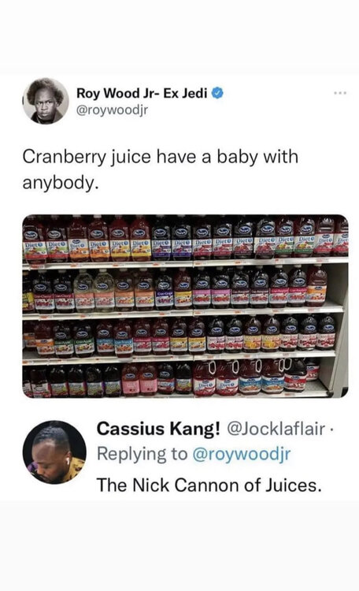The width and height of the screenshot is (359, 591).
Task: Click the "Replying to" label
Action: [x=142, y=454]
